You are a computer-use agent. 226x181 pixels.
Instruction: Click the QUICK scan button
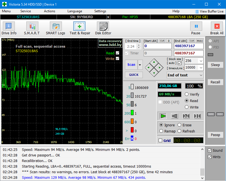pos(134,75)
